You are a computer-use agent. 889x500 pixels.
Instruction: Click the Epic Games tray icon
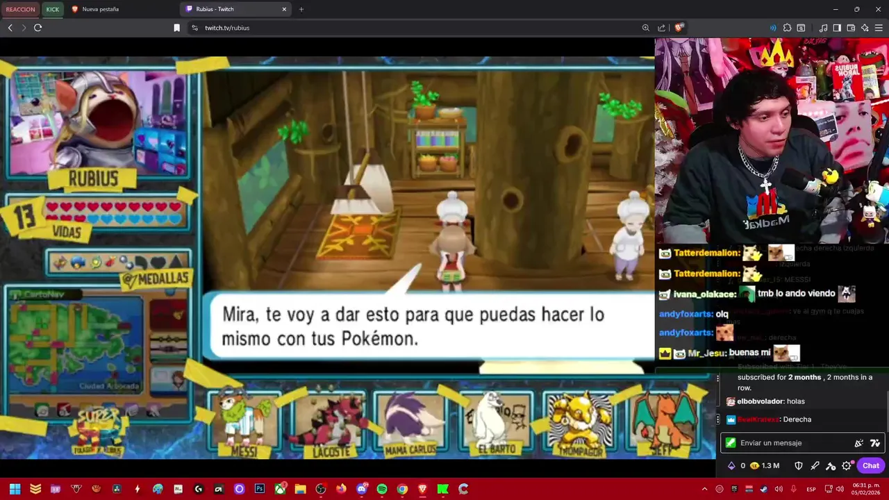point(734,490)
